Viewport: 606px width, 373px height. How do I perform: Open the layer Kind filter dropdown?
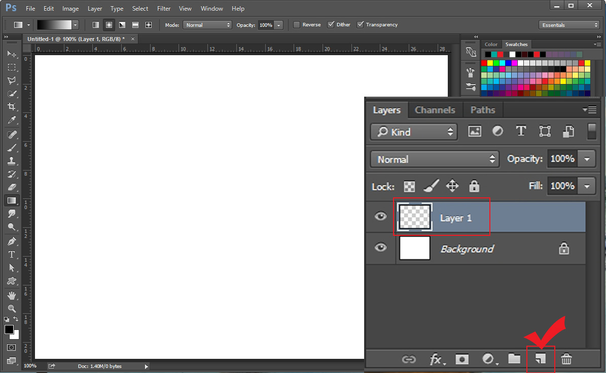414,132
